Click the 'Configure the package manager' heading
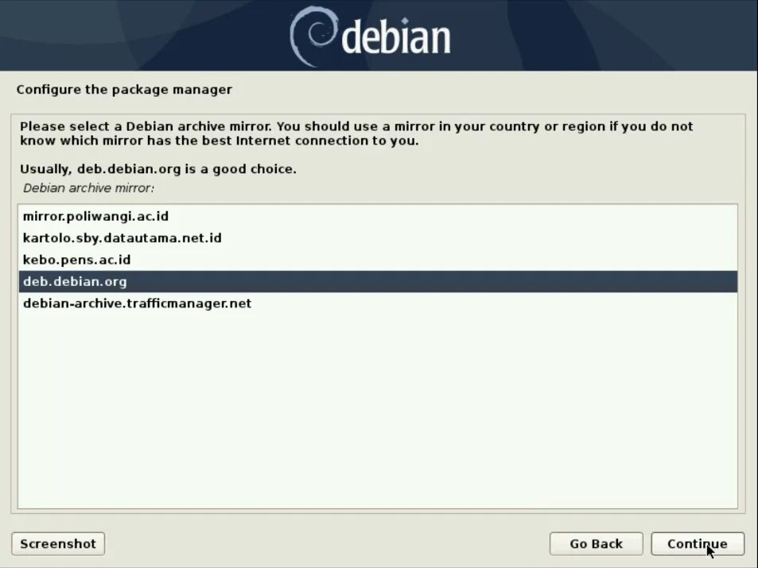This screenshot has width=758, height=568. coord(124,90)
